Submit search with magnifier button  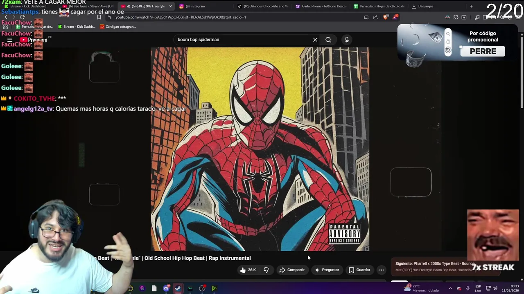point(328,40)
